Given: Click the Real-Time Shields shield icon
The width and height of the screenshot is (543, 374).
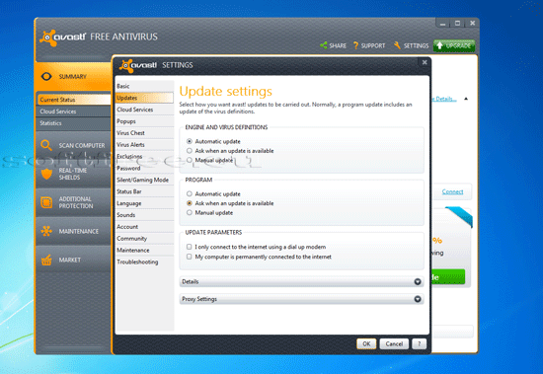Looking at the screenshot, I should coord(46,174).
